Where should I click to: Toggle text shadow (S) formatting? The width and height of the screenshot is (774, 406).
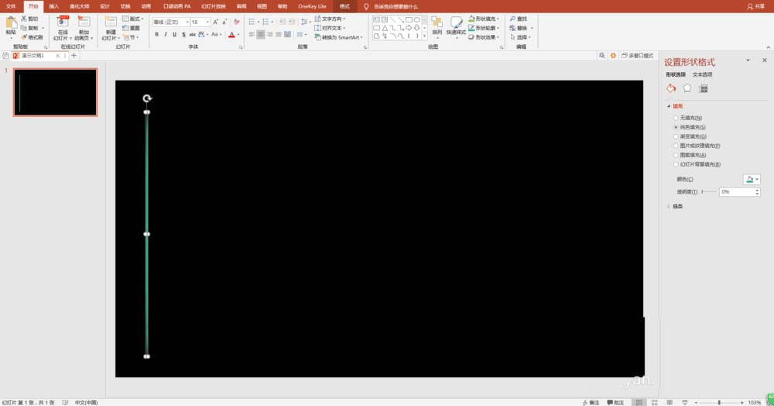183,35
